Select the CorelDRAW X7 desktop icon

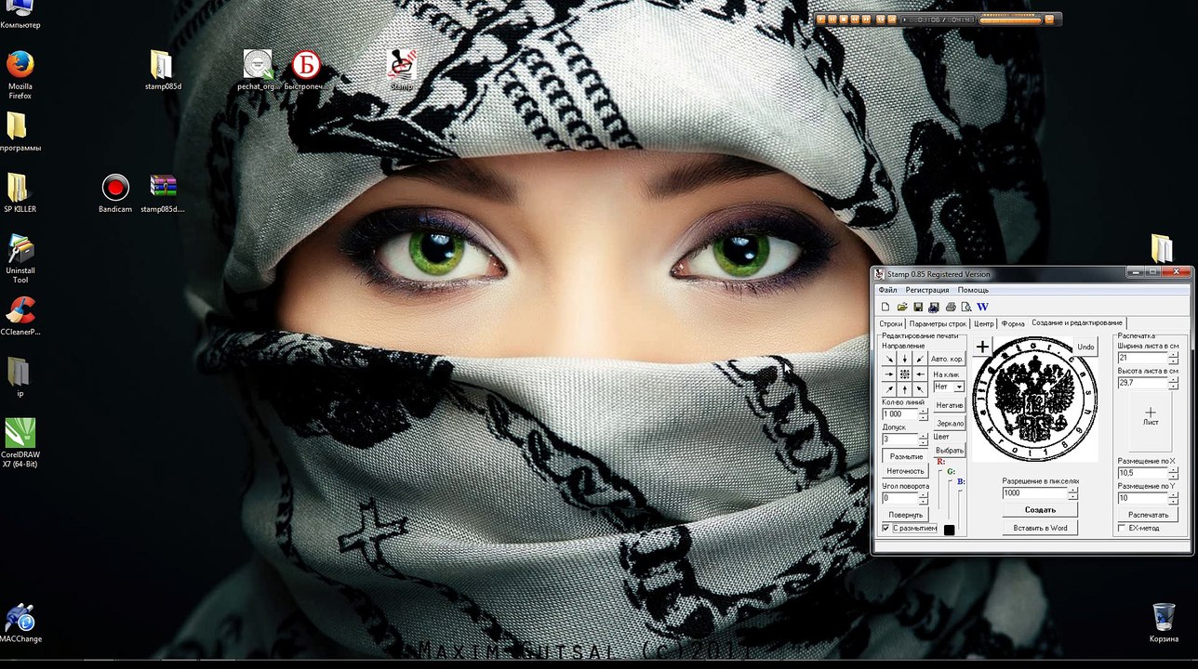click(20, 443)
